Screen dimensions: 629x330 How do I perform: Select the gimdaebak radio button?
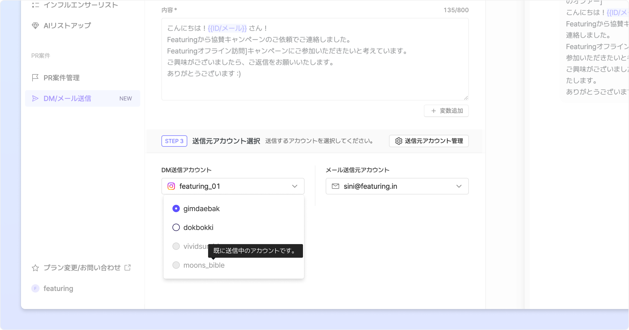[x=176, y=208]
